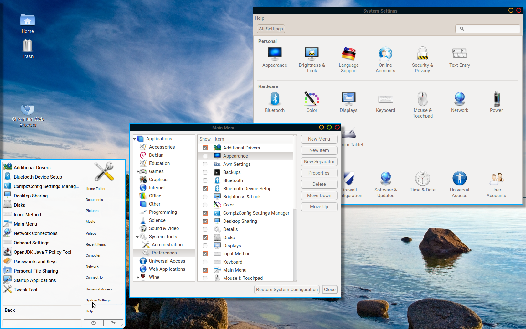
Task: Open Bluetooth settings in System Settings
Action: [x=275, y=102]
